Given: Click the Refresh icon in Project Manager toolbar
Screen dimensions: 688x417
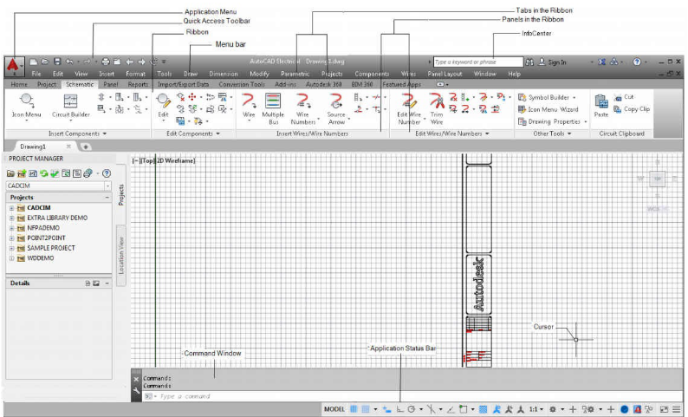Looking at the screenshot, I should 43,173.
